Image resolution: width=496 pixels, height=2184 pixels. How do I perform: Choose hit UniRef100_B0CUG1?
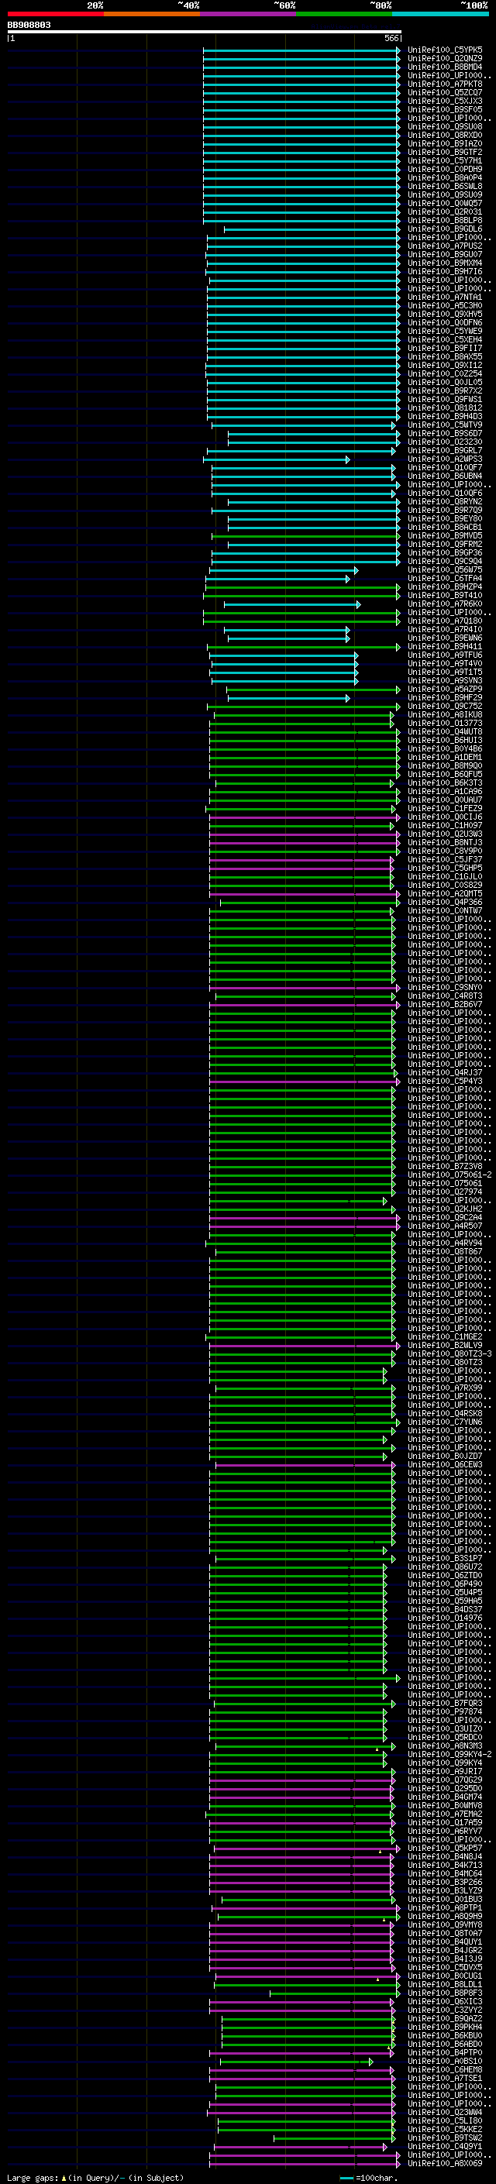[x=445, y=1976]
